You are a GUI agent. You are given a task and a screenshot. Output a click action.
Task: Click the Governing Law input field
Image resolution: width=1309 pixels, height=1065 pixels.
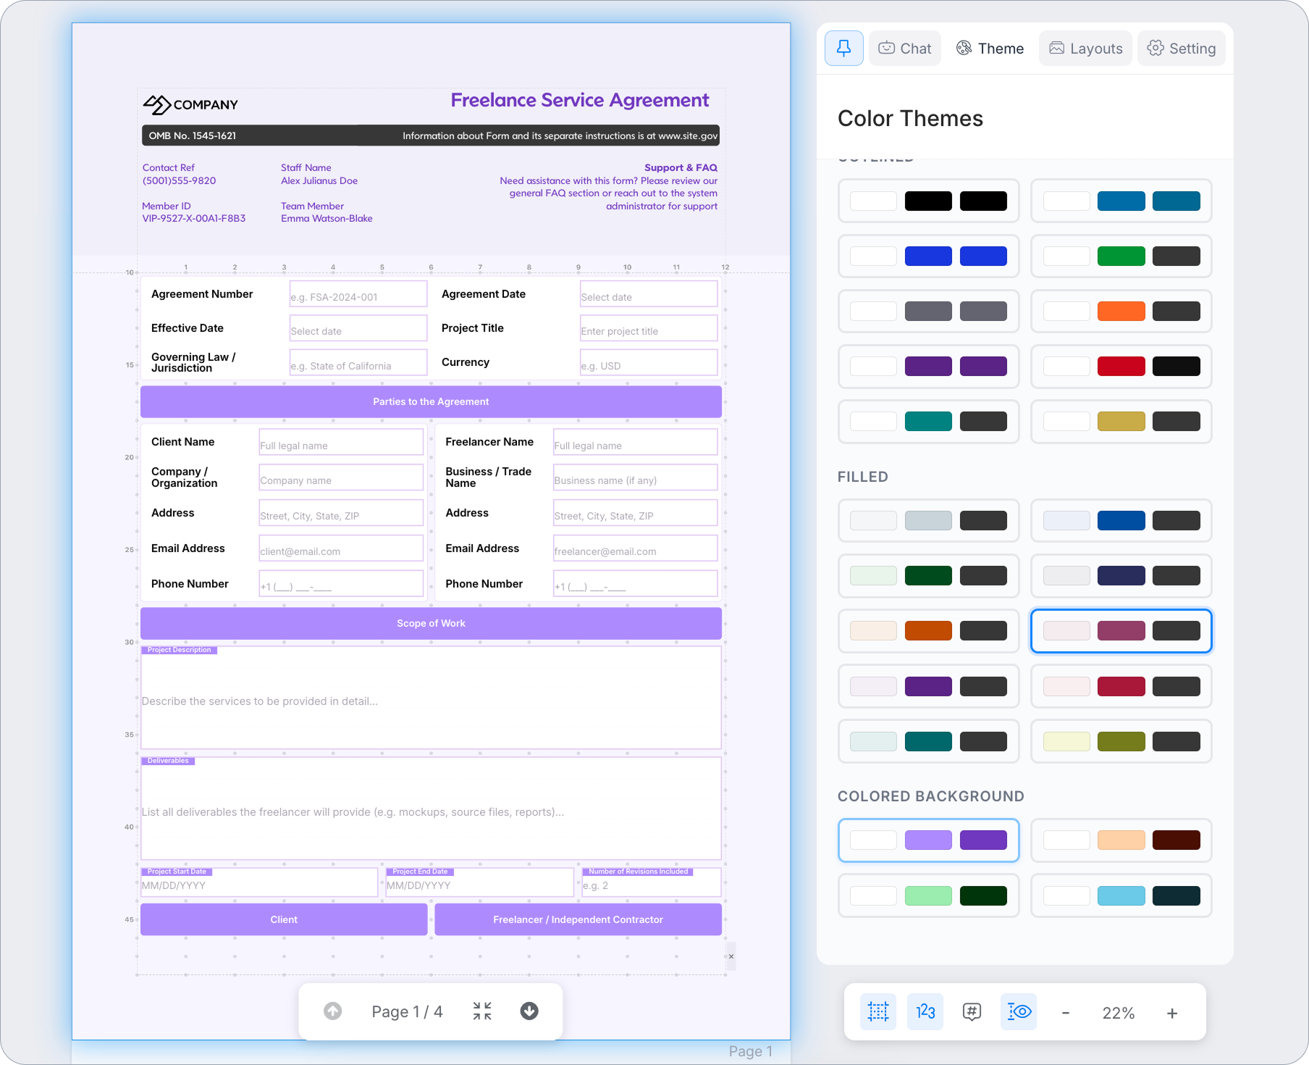click(358, 363)
